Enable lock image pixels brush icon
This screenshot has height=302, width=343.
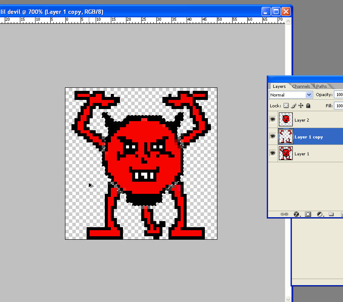[294, 106]
